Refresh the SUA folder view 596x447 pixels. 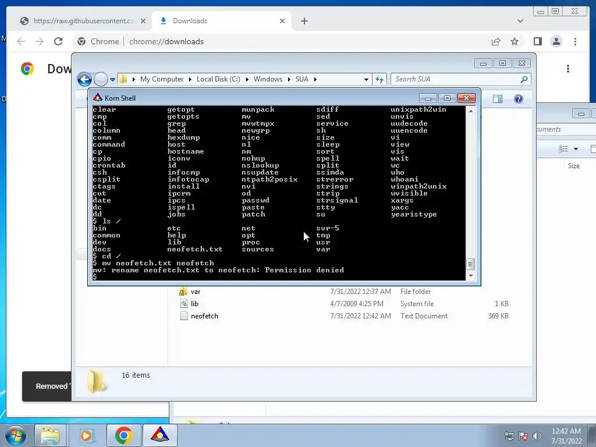tap(379, 79)
